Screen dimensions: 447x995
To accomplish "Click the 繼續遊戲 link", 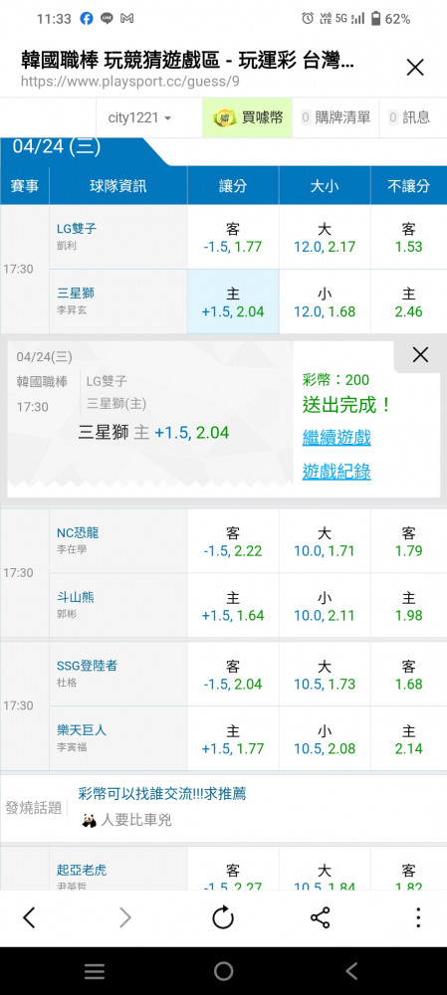I will tap(336, 437).
